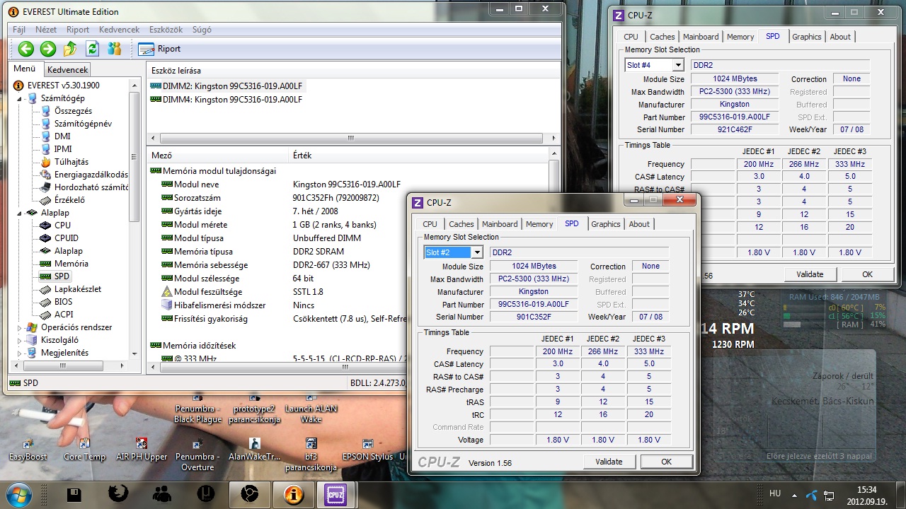Open the Graphics tab in rear CPU-Z window
The width and height of the screenshot is (906, 509).
(x=807, y=37)
